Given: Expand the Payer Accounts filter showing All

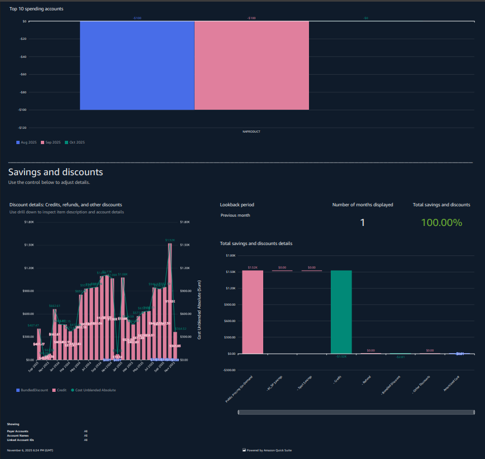Looking at the screenshot, I should (86, 431).
